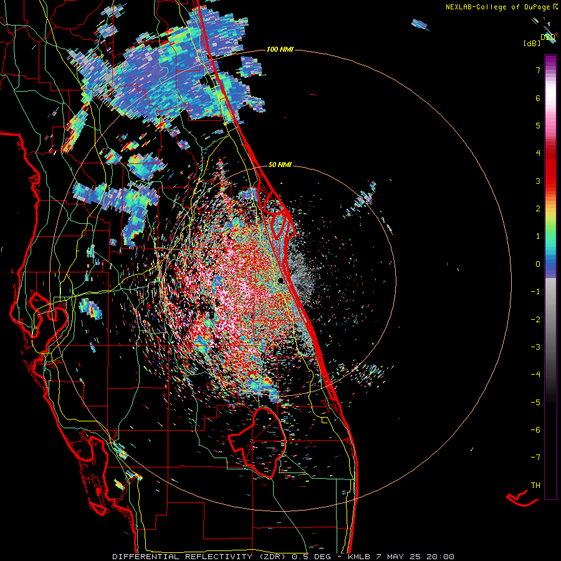
Task: Click the 1 value on color scale
Action: point(538,236)
